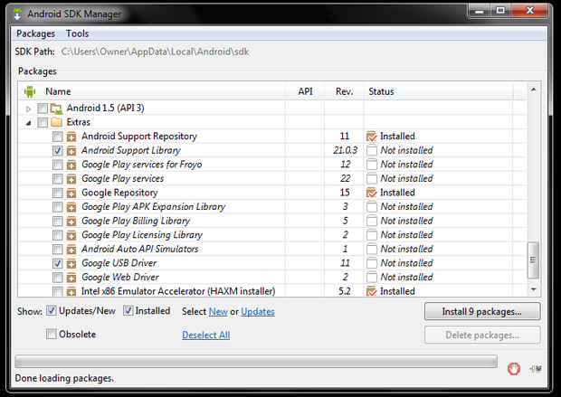Click revision value 21.0.3
The height and width of the screenshot is (397, 561).
point(345,150)
